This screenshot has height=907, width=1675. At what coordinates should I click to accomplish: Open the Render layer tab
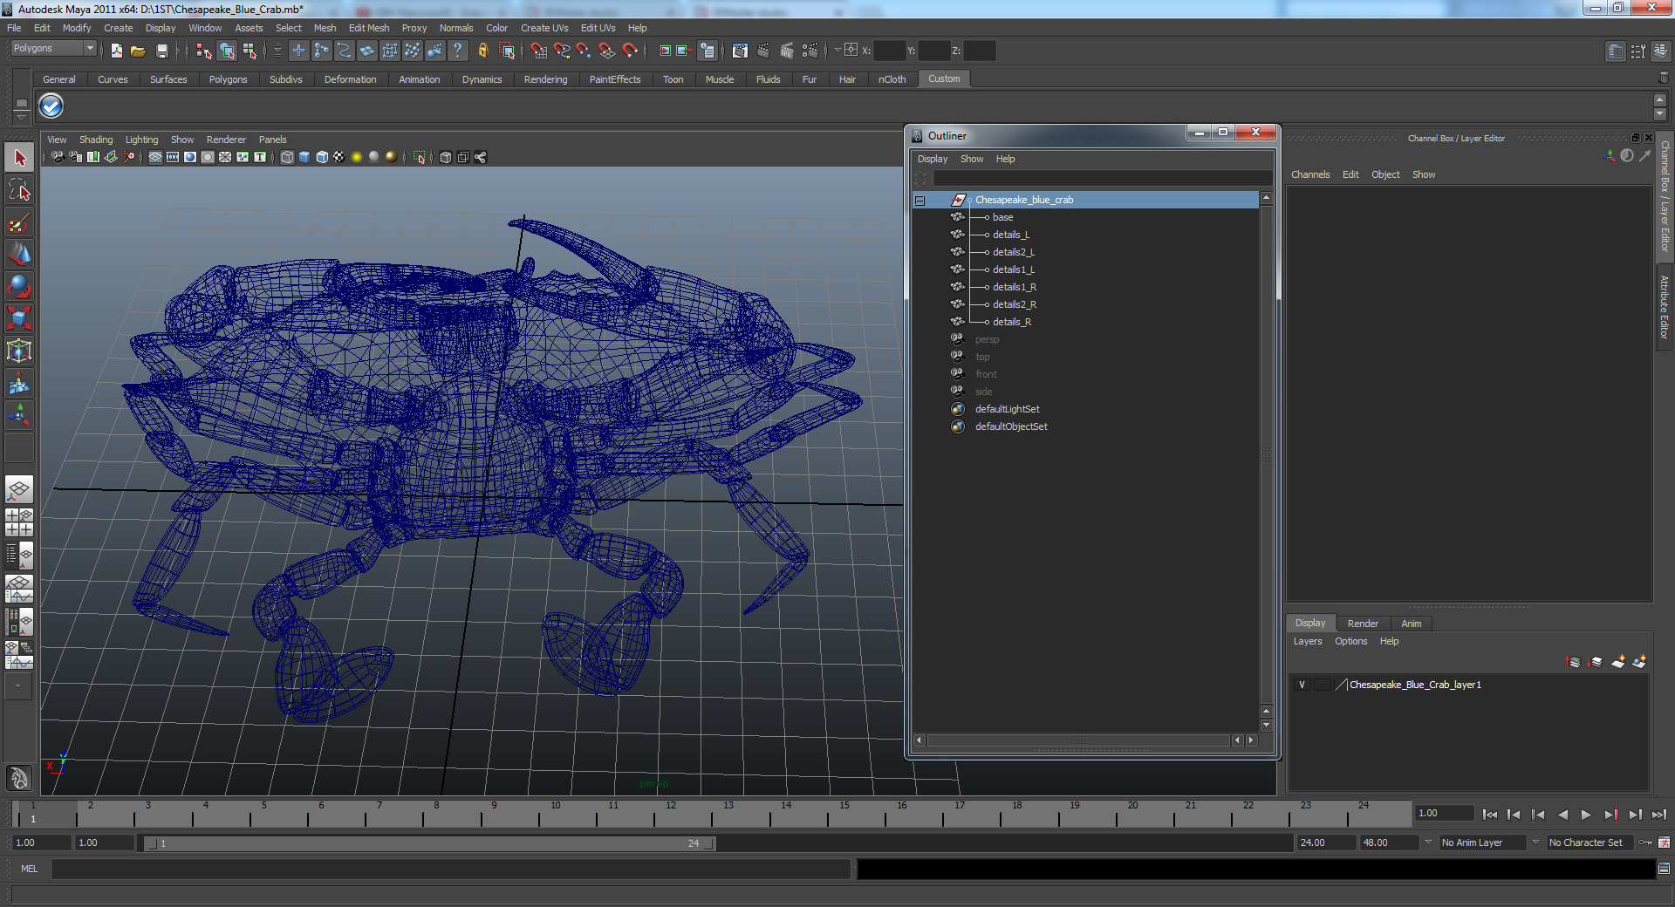(x=1363, y=624)
